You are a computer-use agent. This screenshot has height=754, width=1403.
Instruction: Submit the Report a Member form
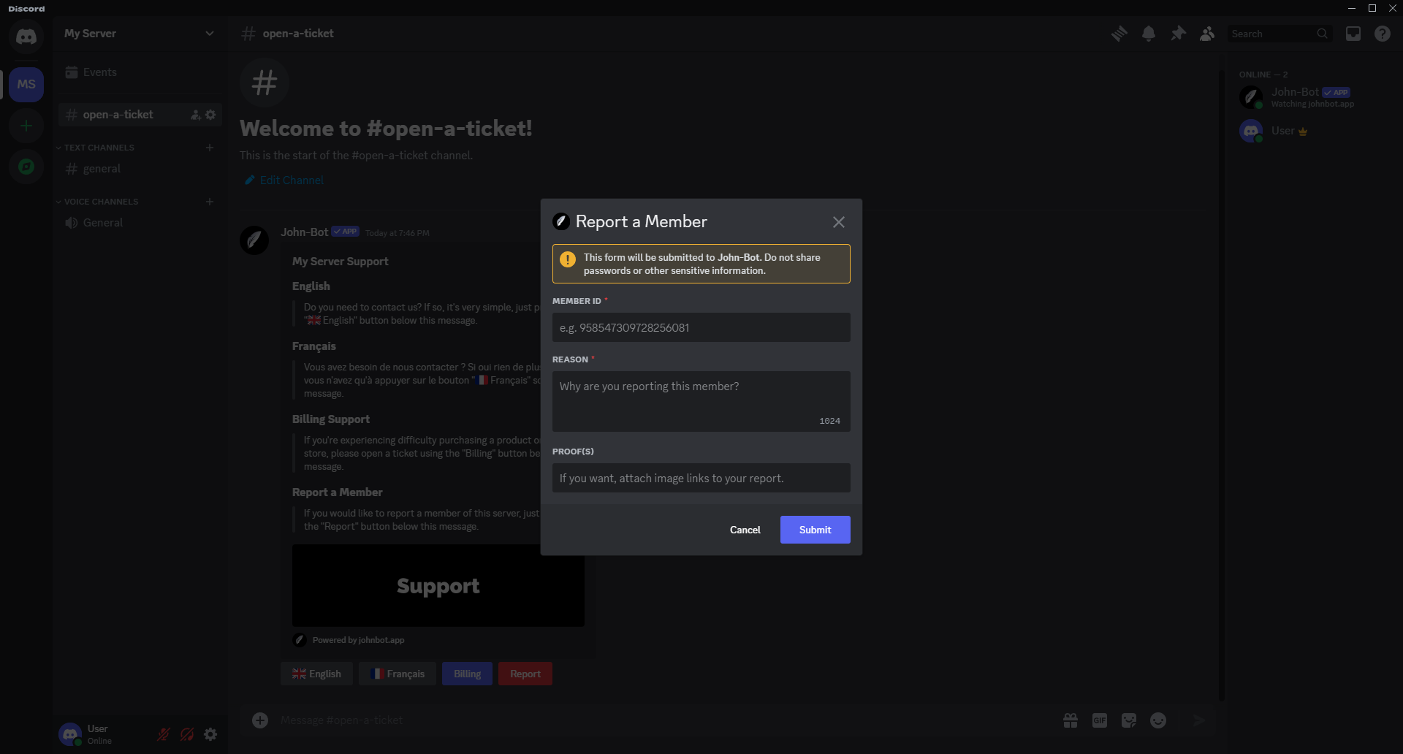pos(815,530)
